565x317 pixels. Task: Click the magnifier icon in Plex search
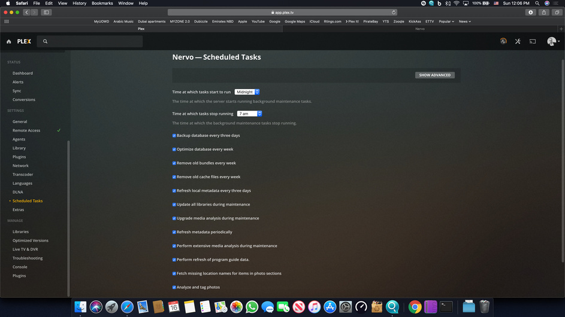(x=45, y=41)
